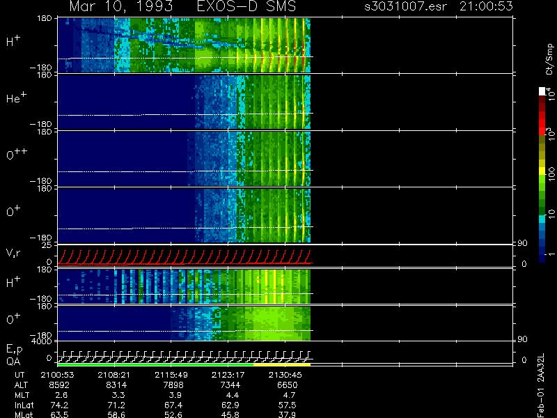Select the 'EXOS-D SMS' title text
Image resolution: width=557 pixels, height=418 pixels.
coord(246,6)
